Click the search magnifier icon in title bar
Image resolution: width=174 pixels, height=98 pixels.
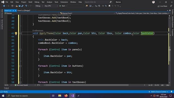click(111, 2)
